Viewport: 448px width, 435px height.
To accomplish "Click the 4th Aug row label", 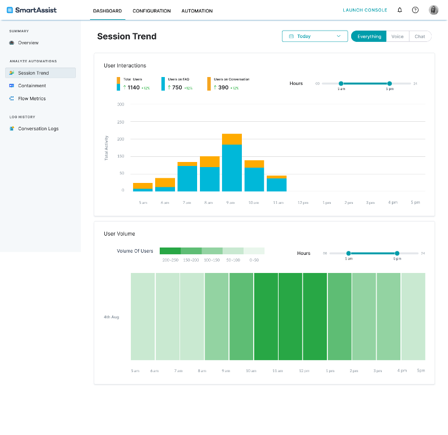I will pyautogui.click(x=112, y=317).
